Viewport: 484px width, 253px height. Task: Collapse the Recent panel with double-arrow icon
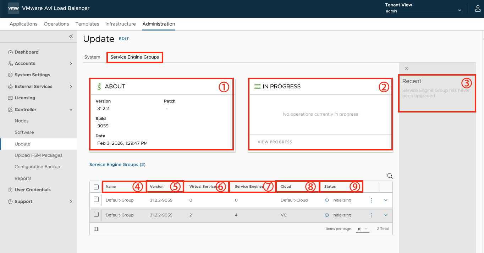[407, 68]
